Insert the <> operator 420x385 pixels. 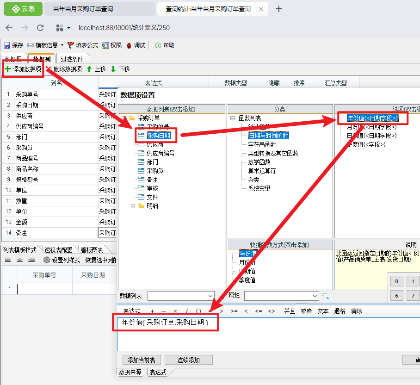[x=272, y=311]
